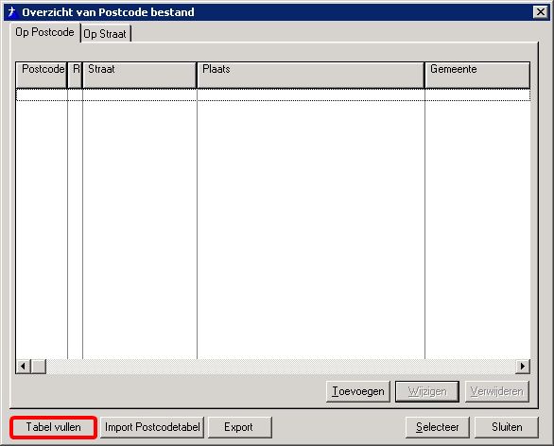Click the Straat column header
The width and height of the screenshot is (554, 446).
point(140,75)
